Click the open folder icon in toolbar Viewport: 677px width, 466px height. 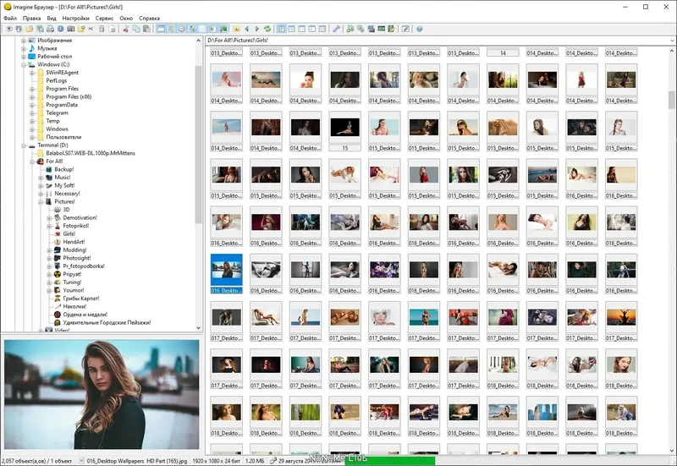click(x=30, y=29)
